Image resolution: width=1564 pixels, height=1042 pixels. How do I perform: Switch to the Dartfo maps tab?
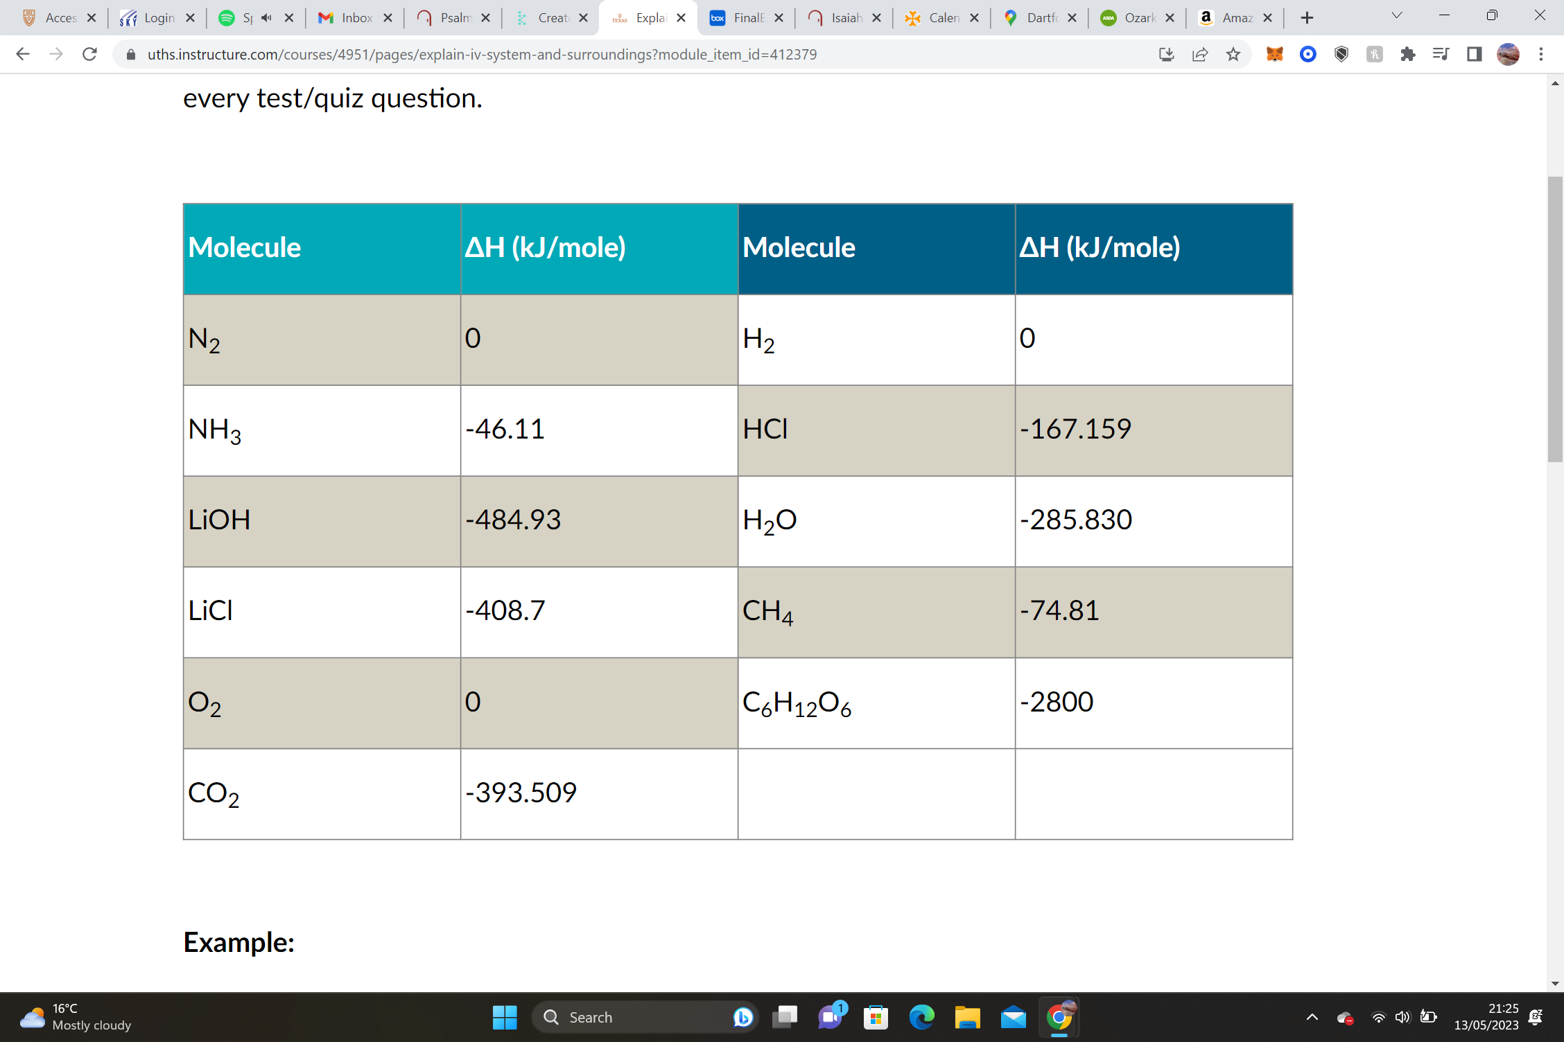[x=1040, y=18]
